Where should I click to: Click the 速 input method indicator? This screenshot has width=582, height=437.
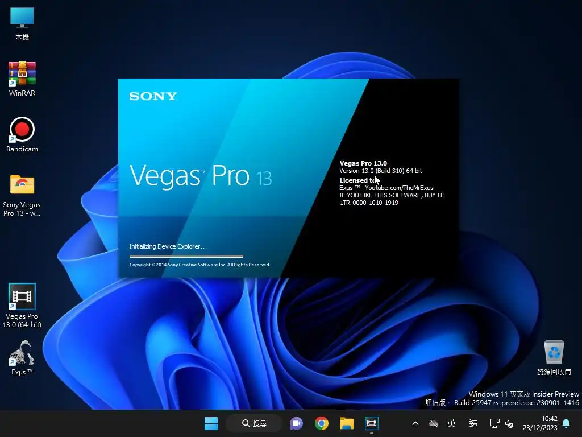coord(473,423)
